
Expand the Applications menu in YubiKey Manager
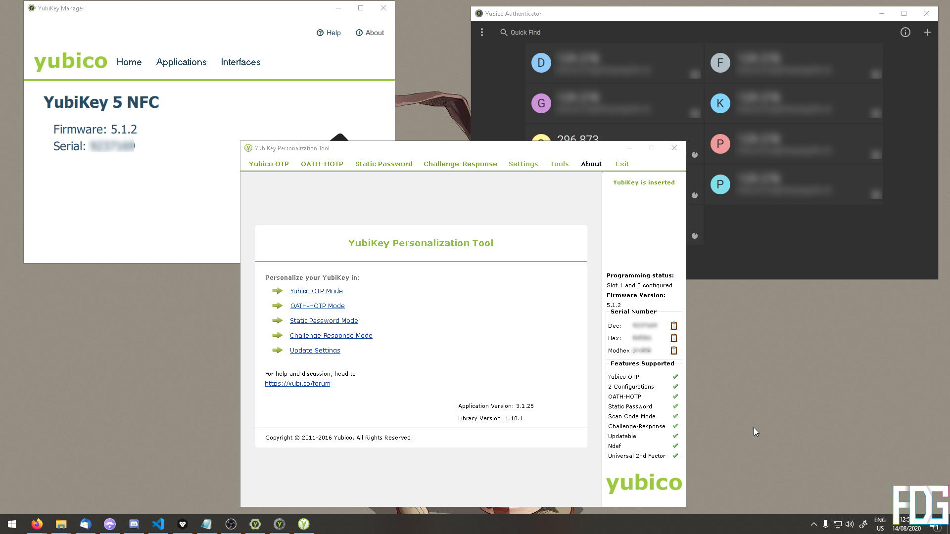181,62
